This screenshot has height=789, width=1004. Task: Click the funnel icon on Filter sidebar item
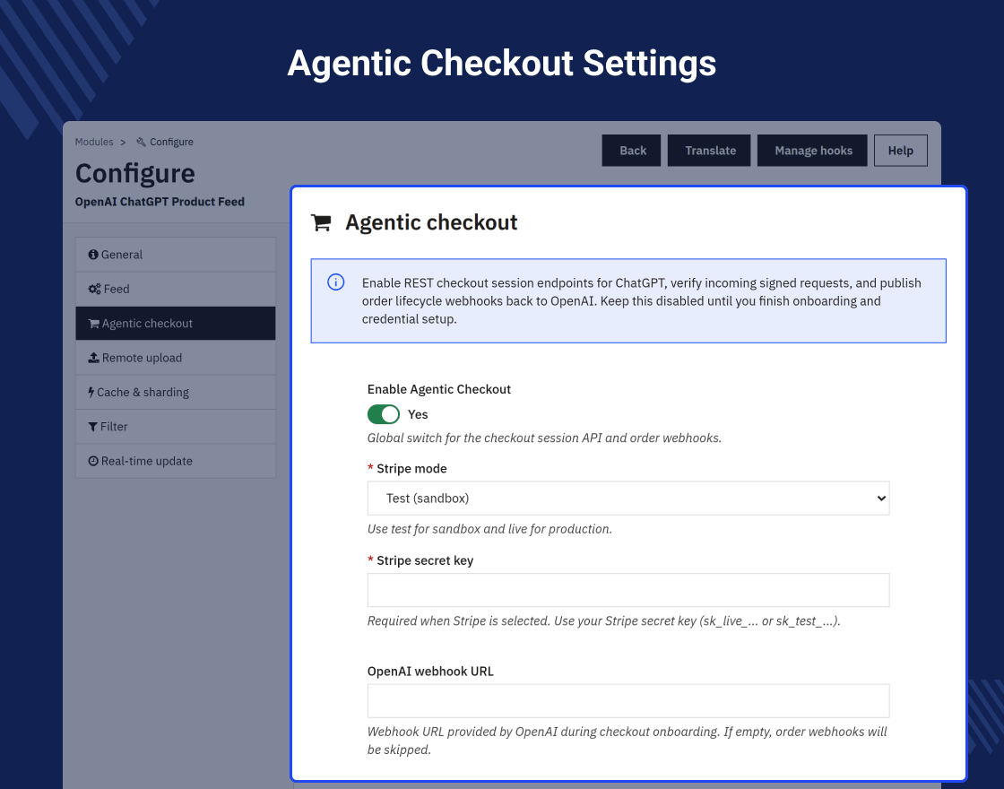[x=93, y=427]
